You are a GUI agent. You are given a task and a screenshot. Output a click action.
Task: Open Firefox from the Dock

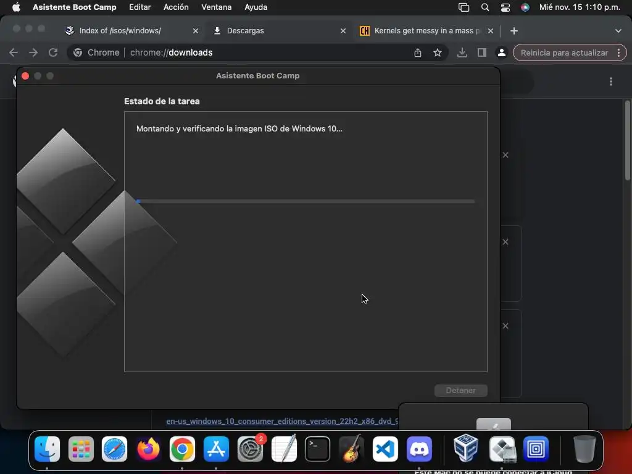pyautogui.click(x=148, y=449)
